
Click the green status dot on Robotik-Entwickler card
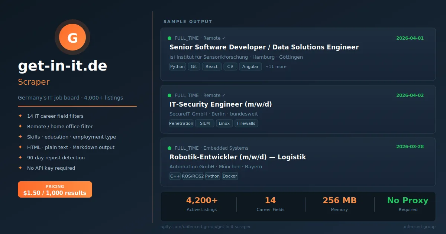pyautogui.click(x=169, y=148)
